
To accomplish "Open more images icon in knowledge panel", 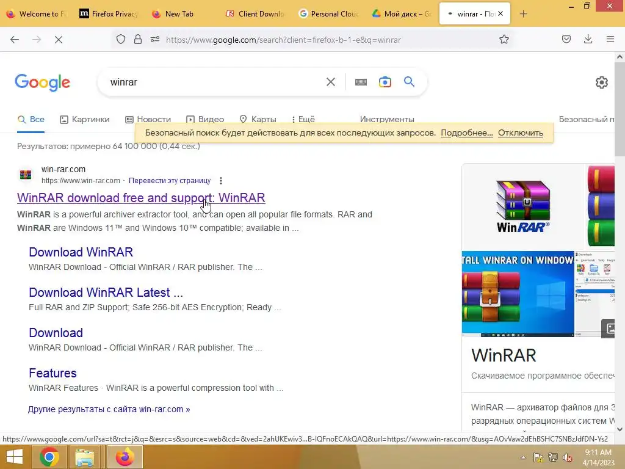I will coord(609,328).
